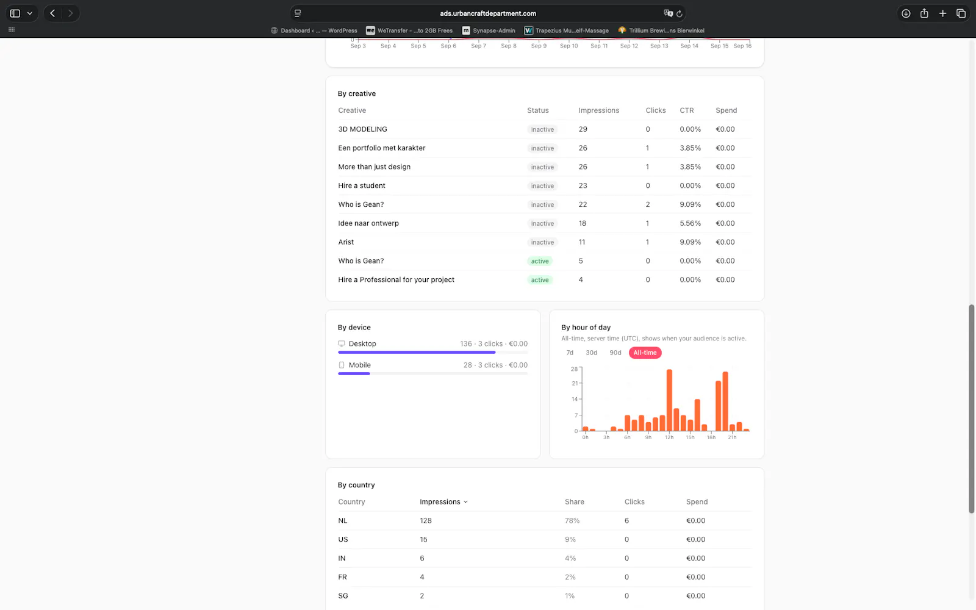Click the FR country row

coord(544,577)
